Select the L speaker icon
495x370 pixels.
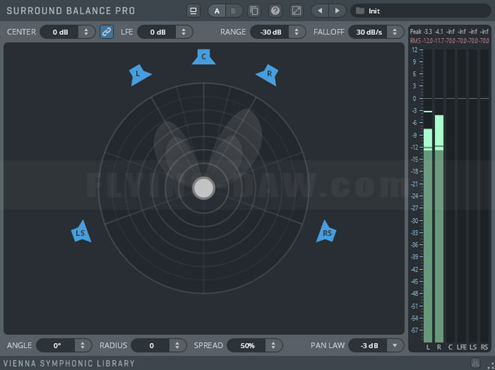139,75
